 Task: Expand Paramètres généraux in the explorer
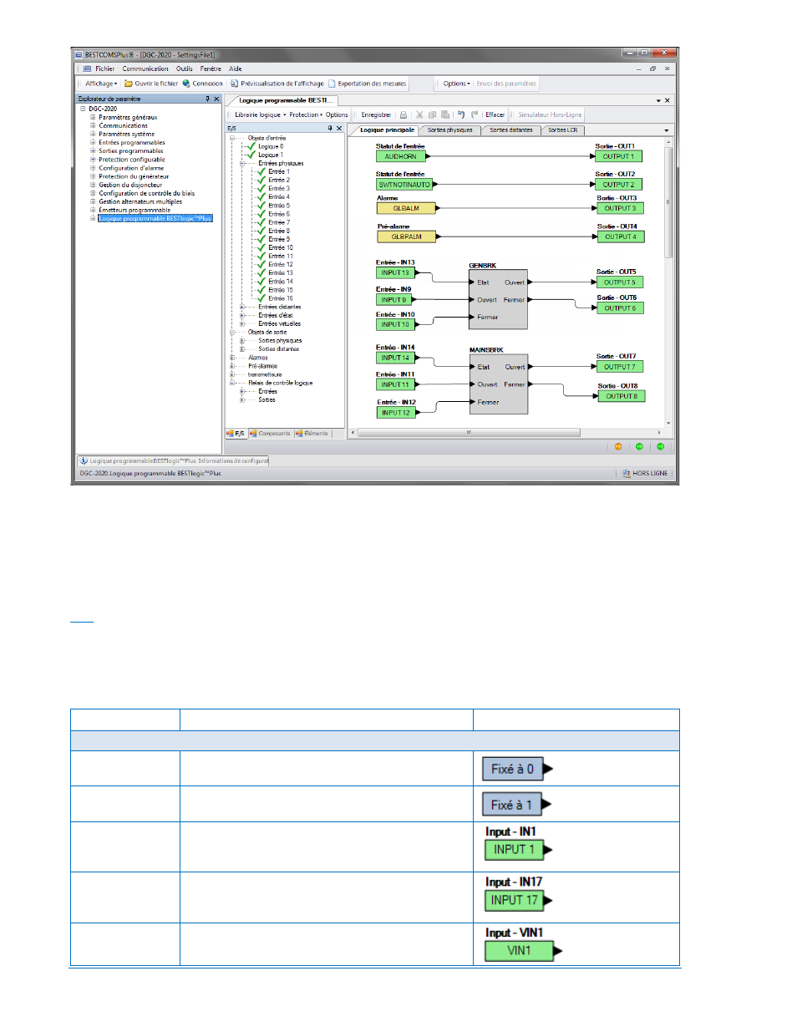pyautogui.click(x=93, y=118)
